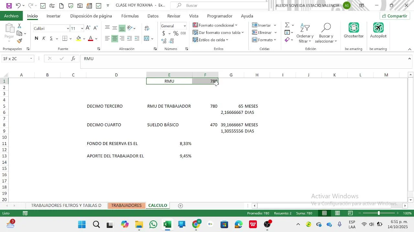Image resolution: width=414 pixels, height=232 pixels.
Task: Switch to the Datos ribbon tab
Action: 153,16
